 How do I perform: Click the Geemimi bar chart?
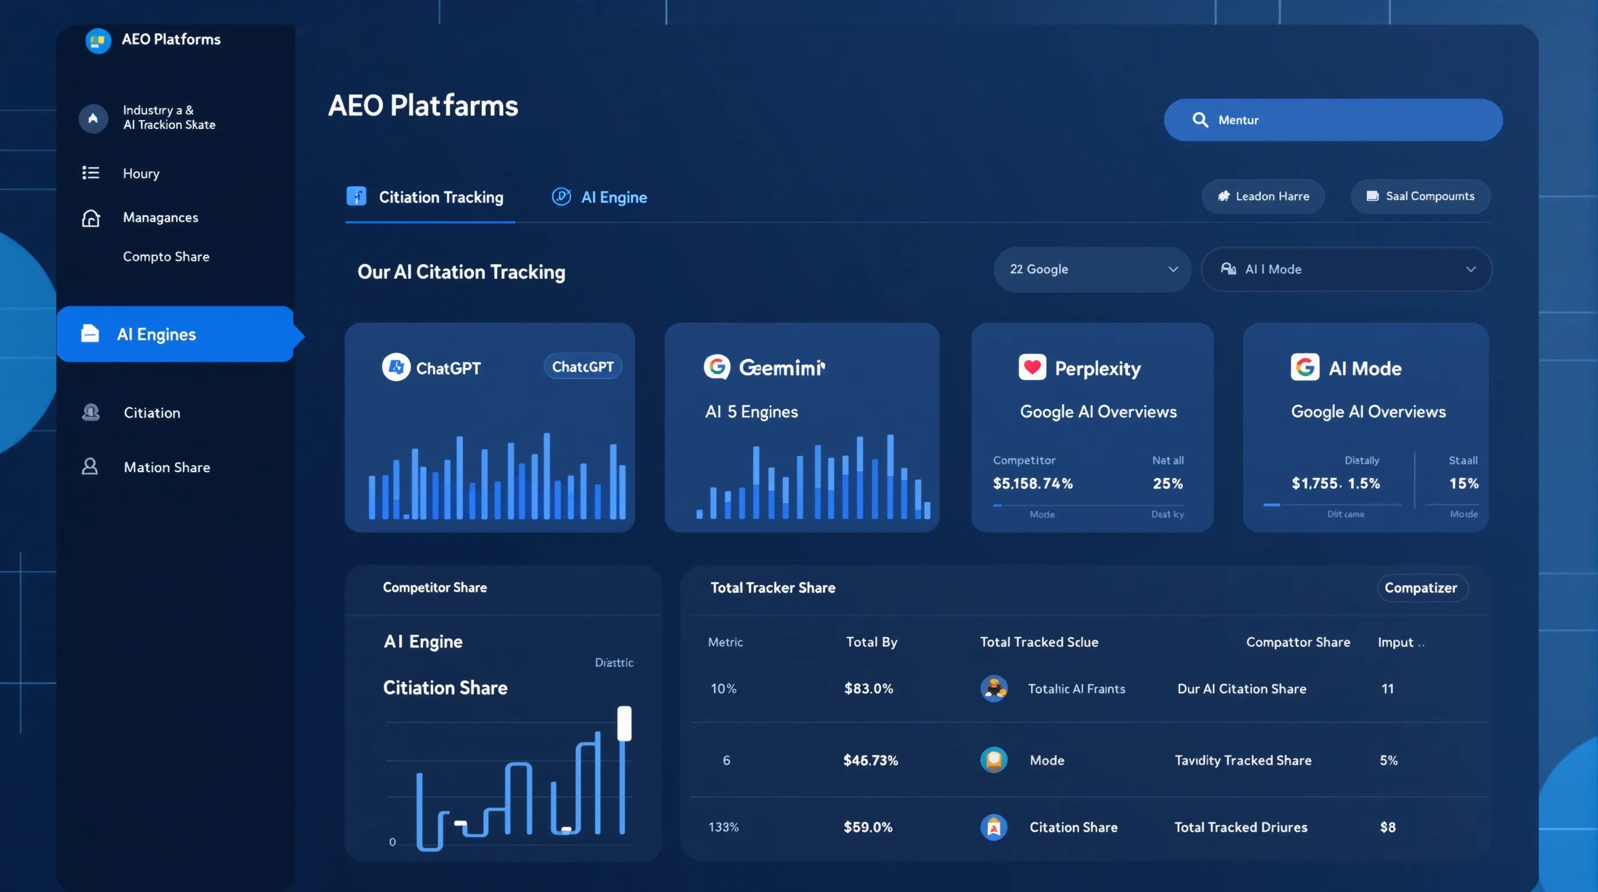pos(813,476)
